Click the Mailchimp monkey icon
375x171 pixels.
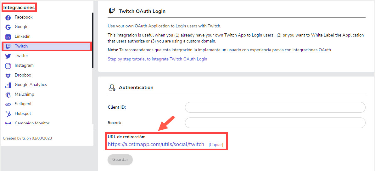coord(8,94)
